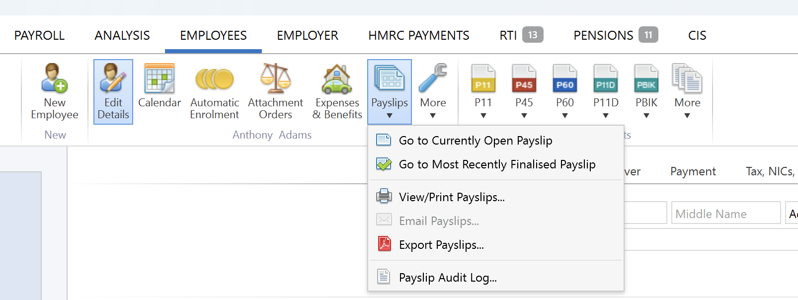Switch to the PAYROLL tab
The width and height of the screenshot is (798, 300).
pyautogui.click(x=39, y=35)
